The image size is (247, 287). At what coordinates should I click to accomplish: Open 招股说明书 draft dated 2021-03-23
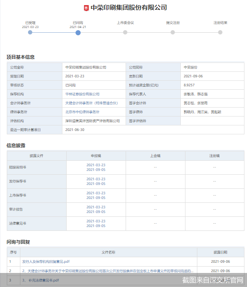96,165
